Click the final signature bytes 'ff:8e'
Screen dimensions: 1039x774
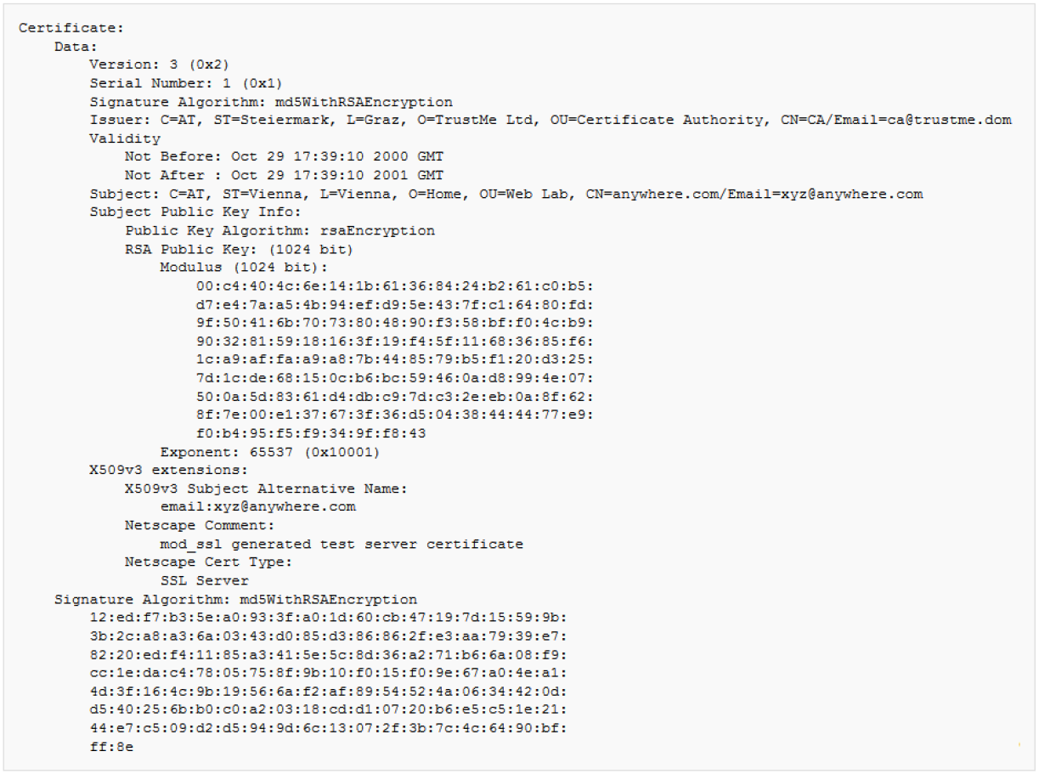point(111,748)
